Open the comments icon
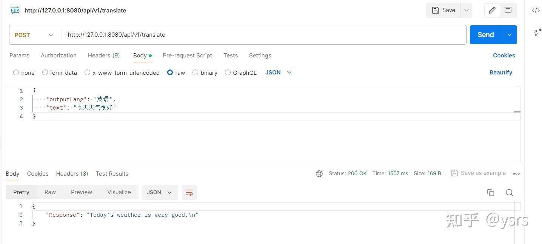The width and height of the screenshot is (542, 244). 508,10
